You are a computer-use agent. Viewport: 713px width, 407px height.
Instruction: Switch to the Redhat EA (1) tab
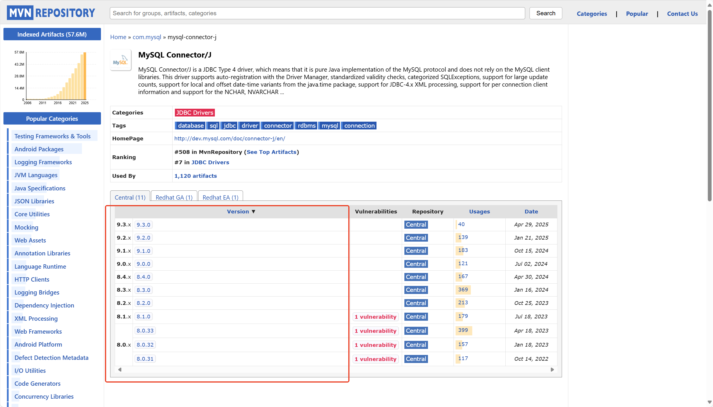coord(220,197)
